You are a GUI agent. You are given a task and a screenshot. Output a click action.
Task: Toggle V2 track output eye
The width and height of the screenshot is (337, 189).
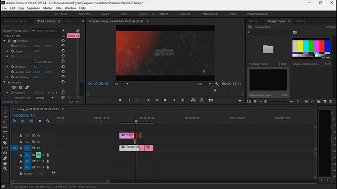(x=38, y=142)
